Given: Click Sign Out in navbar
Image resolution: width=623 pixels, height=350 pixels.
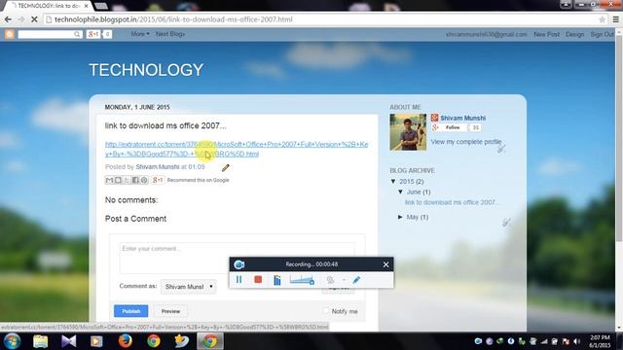Looking at the screenshot, I should tap(602, 35).
